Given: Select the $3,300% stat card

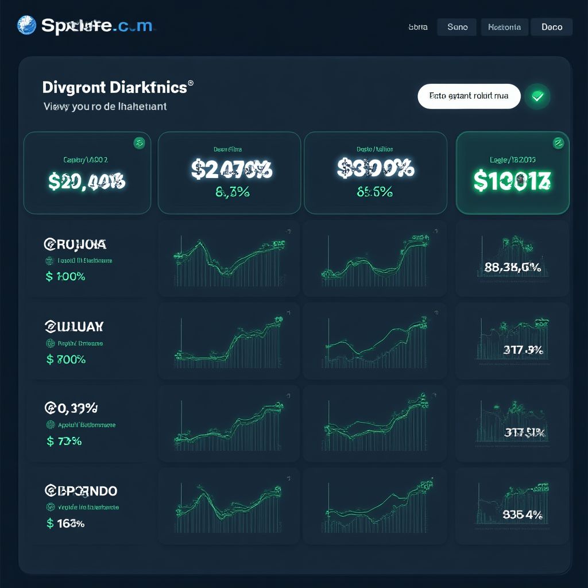Looking at the screenshot, I should [x=376, y=173].
